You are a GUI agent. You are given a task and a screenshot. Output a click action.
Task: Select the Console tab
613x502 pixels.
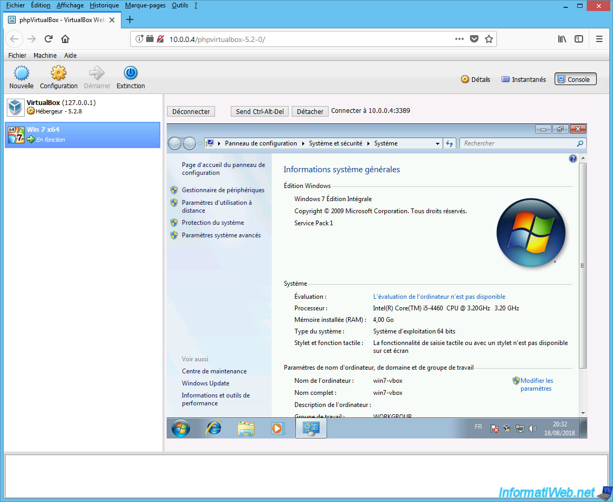pos(575,79)
